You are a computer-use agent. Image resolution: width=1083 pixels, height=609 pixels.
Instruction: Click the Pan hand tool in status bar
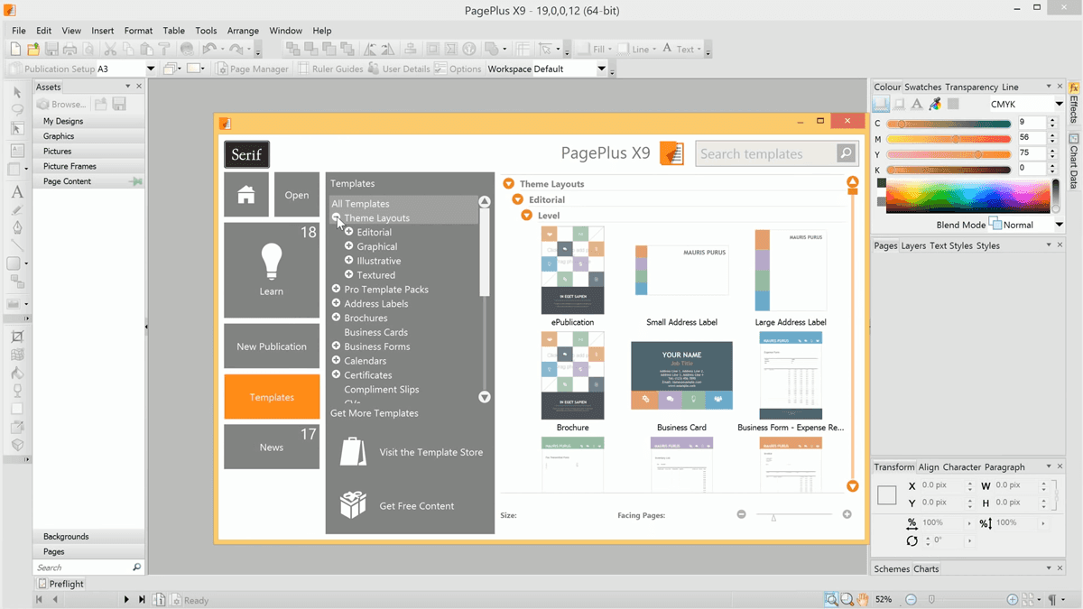863,599
